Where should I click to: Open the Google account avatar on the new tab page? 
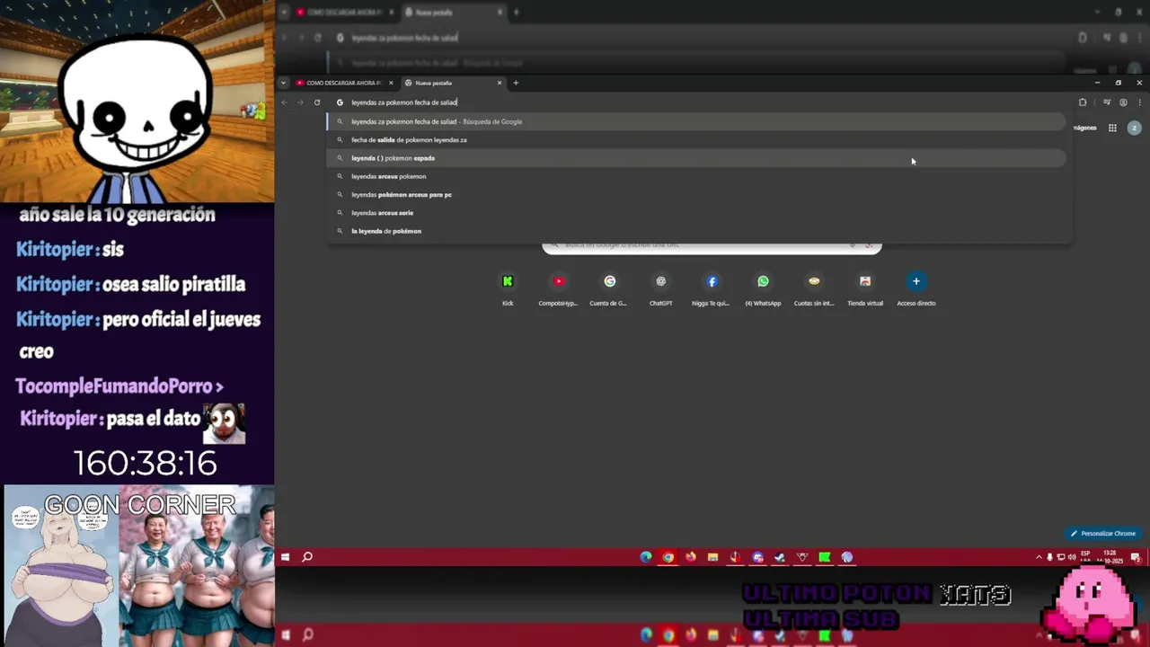pyautogui.click(x=1134, y=128)
